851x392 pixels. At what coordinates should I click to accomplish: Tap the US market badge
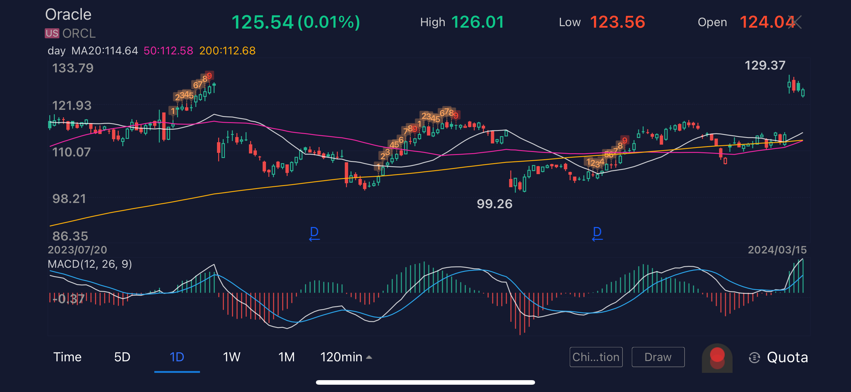click(52, 33)
